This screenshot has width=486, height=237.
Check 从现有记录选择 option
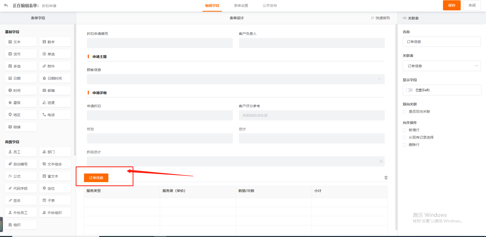404,137
